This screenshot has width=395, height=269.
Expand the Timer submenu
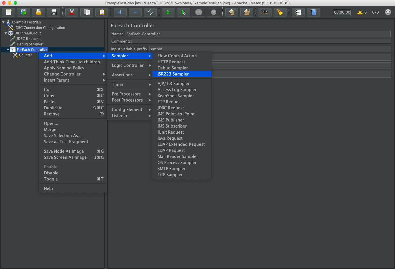click(x=130, y=84)
